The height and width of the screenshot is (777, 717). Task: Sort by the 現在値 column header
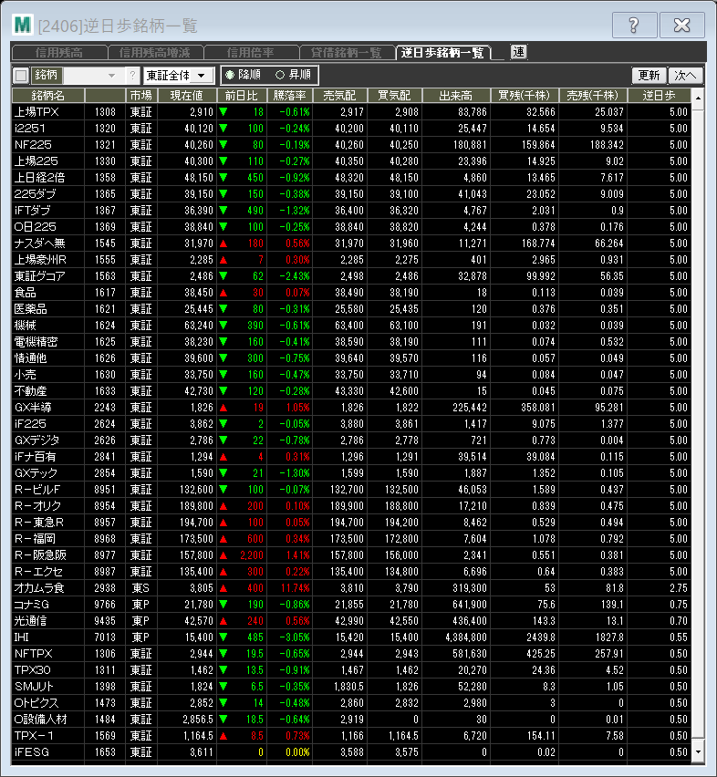187,96
